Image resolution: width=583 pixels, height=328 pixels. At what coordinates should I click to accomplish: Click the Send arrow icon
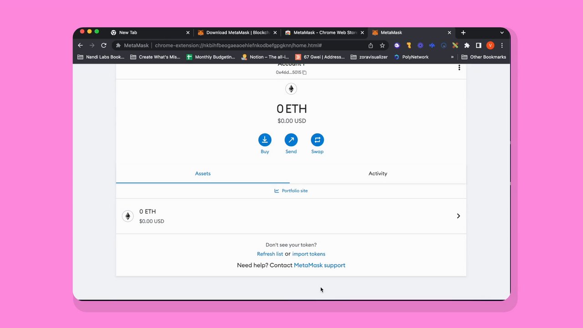click(x=291, y=140)
